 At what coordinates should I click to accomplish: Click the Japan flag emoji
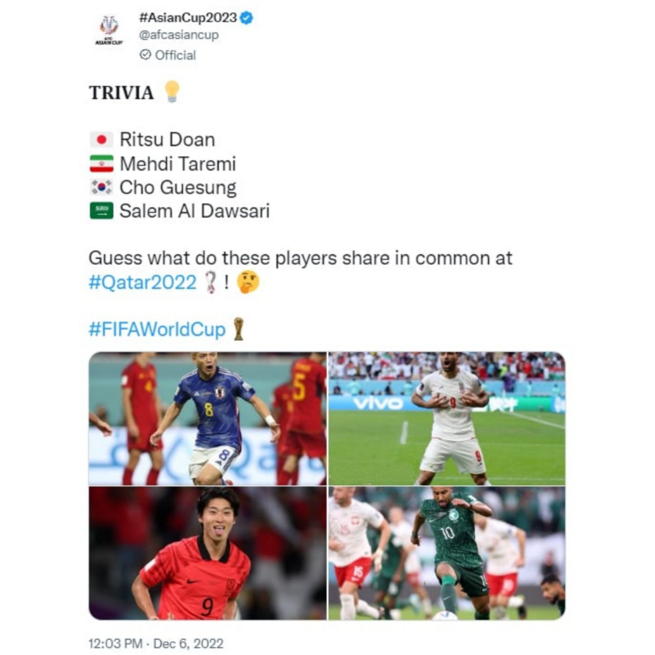point(101,140)
